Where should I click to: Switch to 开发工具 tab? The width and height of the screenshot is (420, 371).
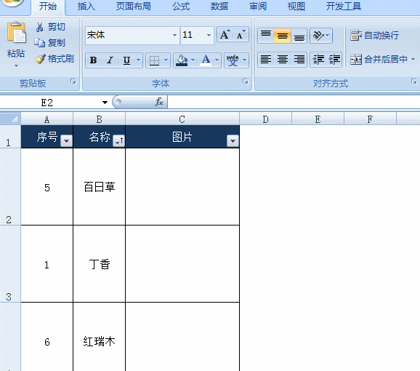point(344,6)
